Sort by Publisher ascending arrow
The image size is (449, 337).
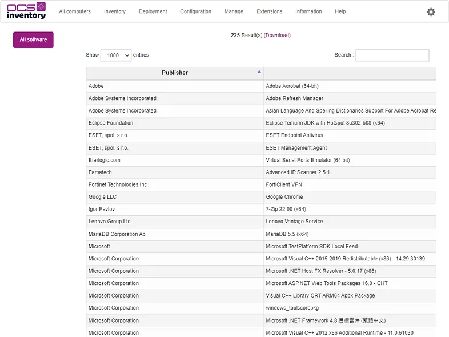[x=259, y=71]
